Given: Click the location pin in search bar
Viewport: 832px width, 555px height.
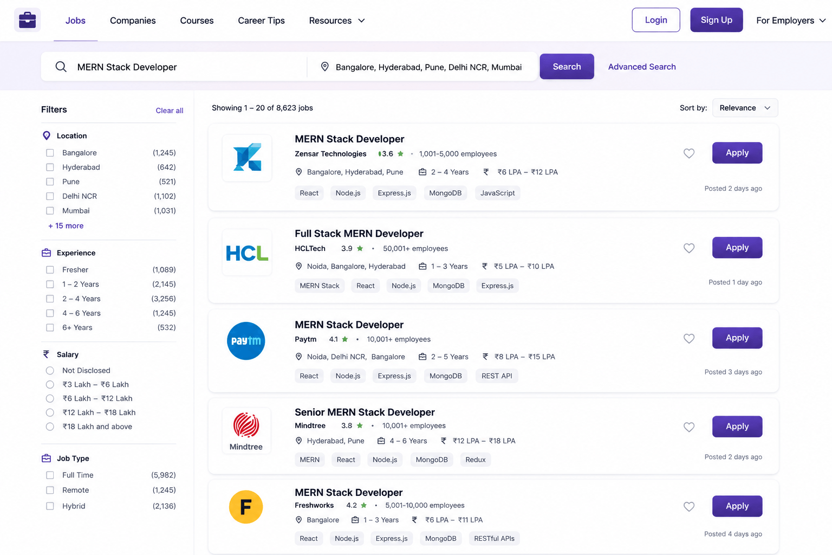Looking at the screenshot, I should 324,67.
